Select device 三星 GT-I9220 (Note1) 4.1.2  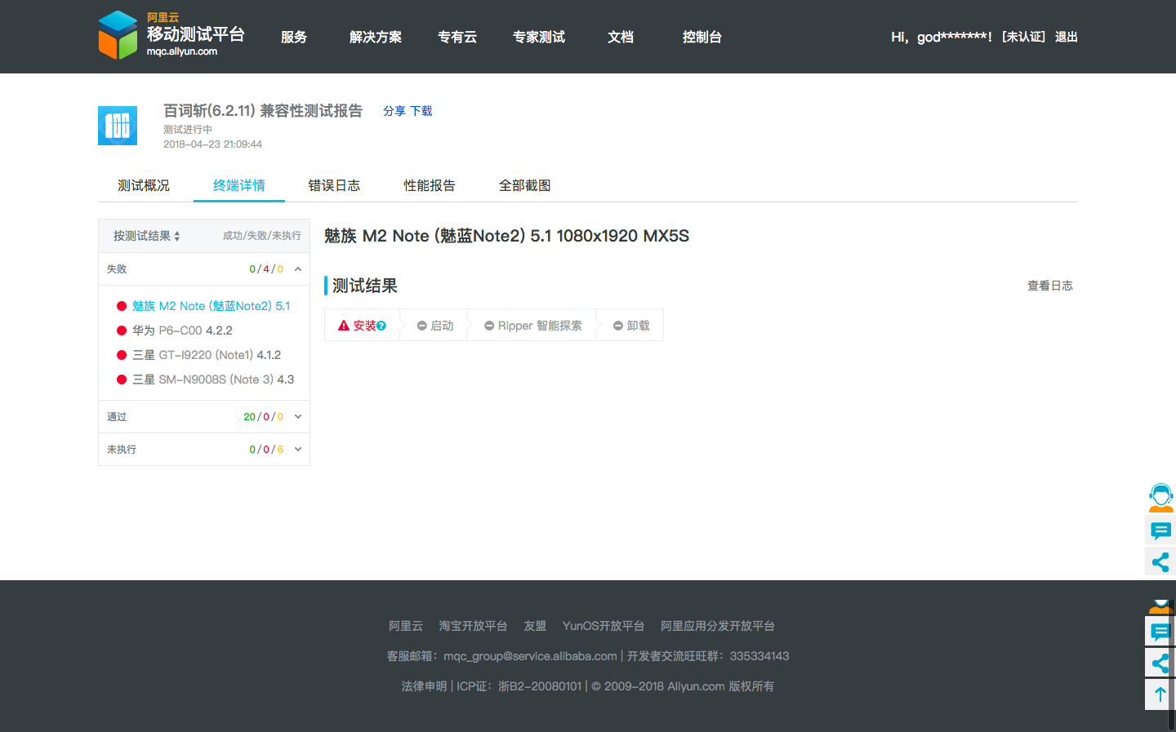coord(207,355)
